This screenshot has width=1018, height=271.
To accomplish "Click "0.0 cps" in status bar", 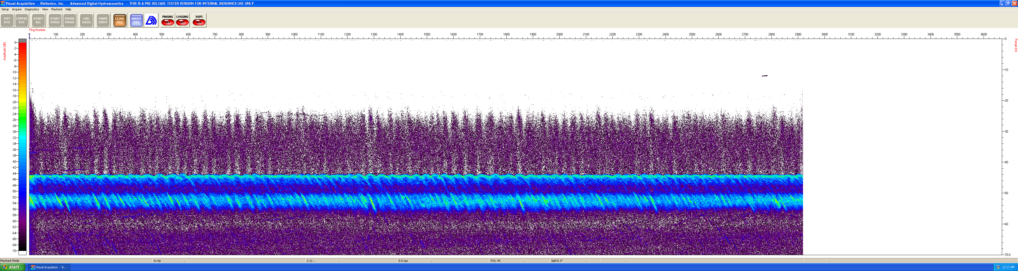I will coord(403,261).
